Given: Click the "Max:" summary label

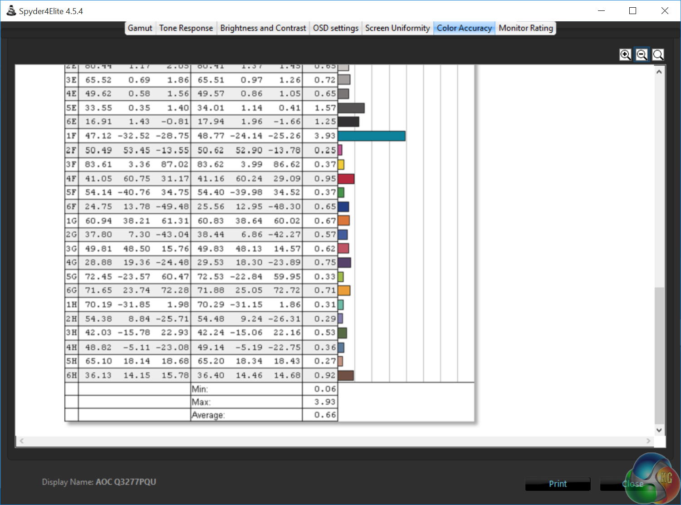Looking at the screenshot, I should click(x=201, y=402).
